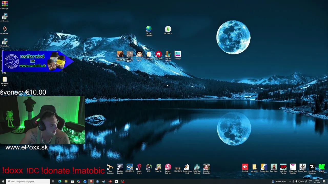Screen dimensions: 328x184
Task: Switch to Brave browser in the taskbar
Action: [x=91, y=181]
